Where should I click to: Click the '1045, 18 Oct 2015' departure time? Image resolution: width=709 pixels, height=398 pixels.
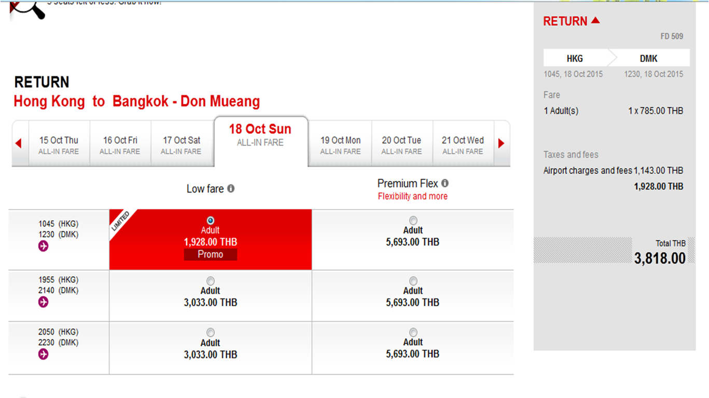[573, 74]
